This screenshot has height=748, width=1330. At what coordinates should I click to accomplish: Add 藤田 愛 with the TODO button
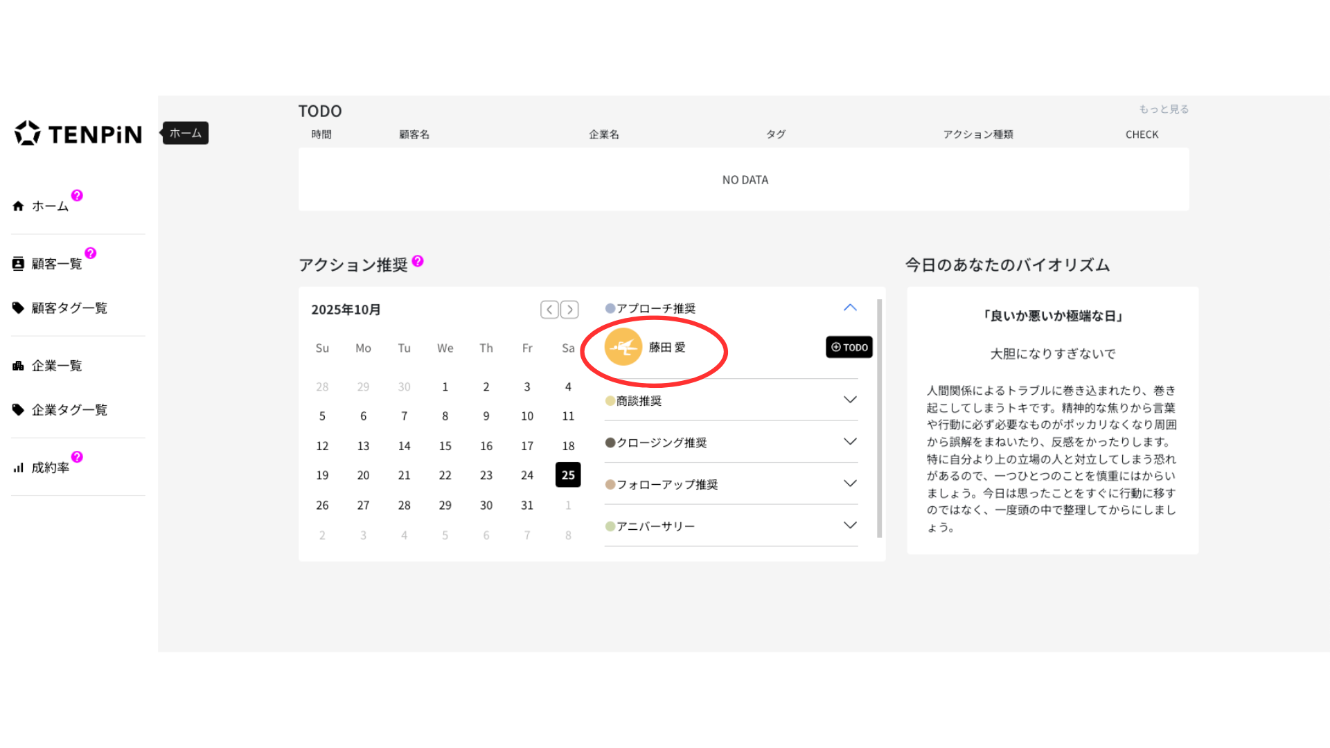(849, 347)
